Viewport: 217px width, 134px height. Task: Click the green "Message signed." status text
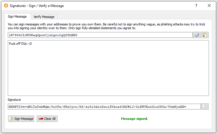[x=134, y=119]
